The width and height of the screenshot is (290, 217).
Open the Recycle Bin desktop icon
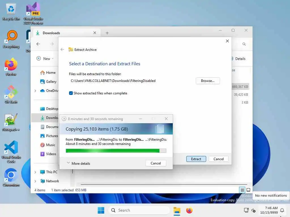point(11,12)
